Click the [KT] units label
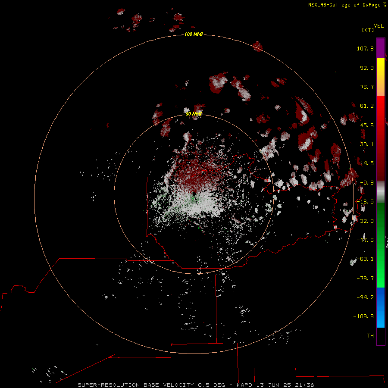The width and height of the screenshot is (388, 388). (368, 30)
